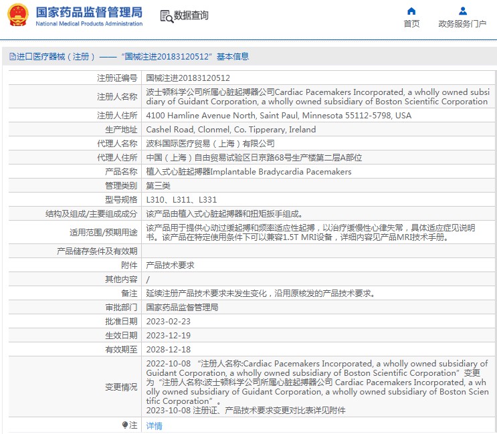The height and width of the screenshot is (434, 497).
Task: Click the 注册人住所 label
Action: pyautogui.click(x=117, y=115)
